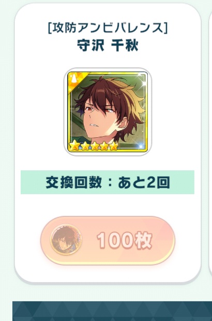Tap the dark teal bar at bottom
Image resolution: width=212 pixels, height=321 pixels.
pyautogui.click(x=112, y=311)
